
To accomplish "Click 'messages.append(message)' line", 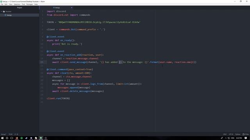I will tap(74, 87).
